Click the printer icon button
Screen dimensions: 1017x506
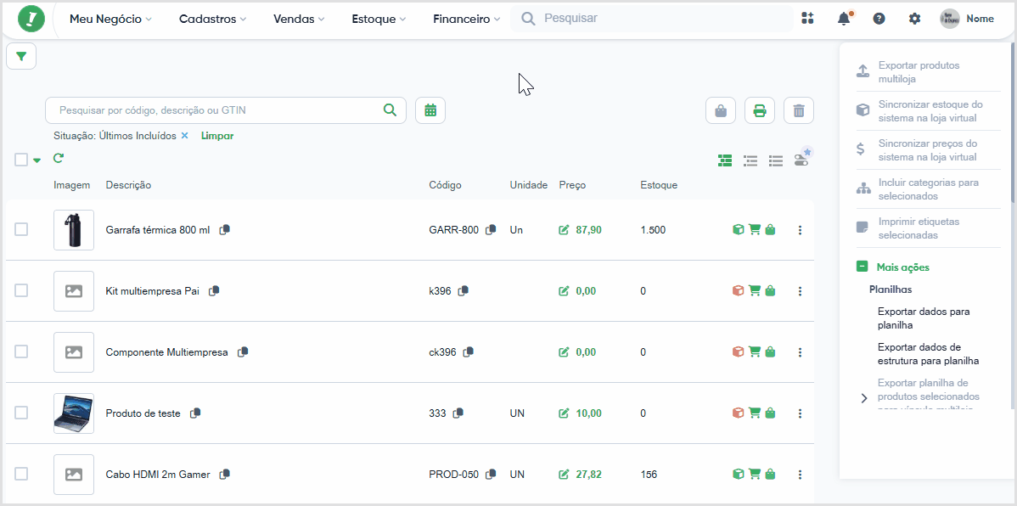click(x=760, y=111)
